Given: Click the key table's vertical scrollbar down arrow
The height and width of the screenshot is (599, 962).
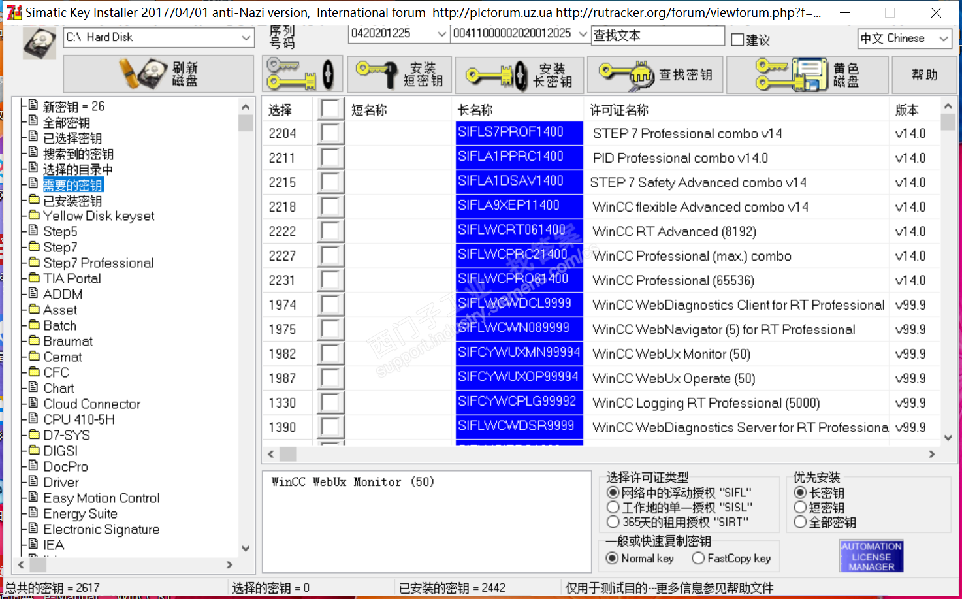Looking at the screenshot, I should tap(948, 438).
